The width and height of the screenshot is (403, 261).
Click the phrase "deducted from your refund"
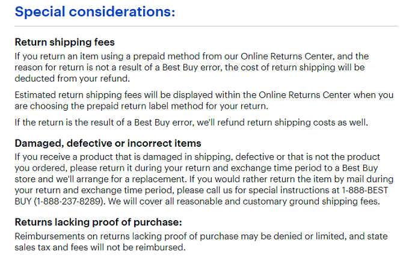pyautogui.click(x=69, y=79)
